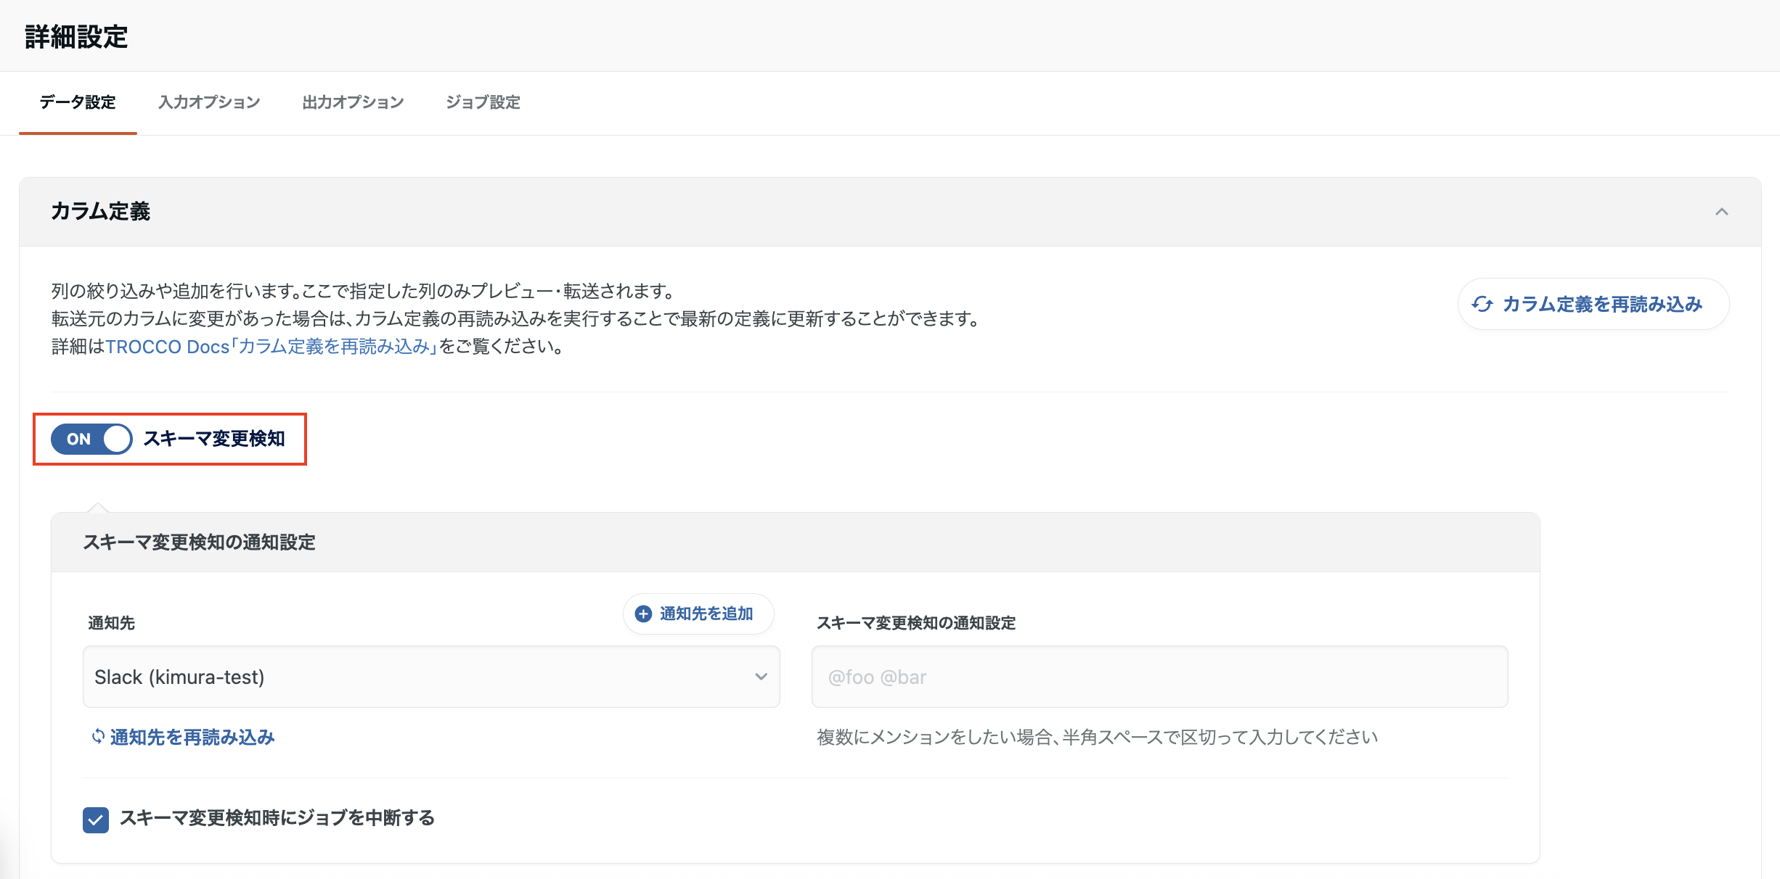The width and height of the screenshot is (1780, 879).
Task: Select the dropdown chevron on the Slack selector
Action: point(761,677)
